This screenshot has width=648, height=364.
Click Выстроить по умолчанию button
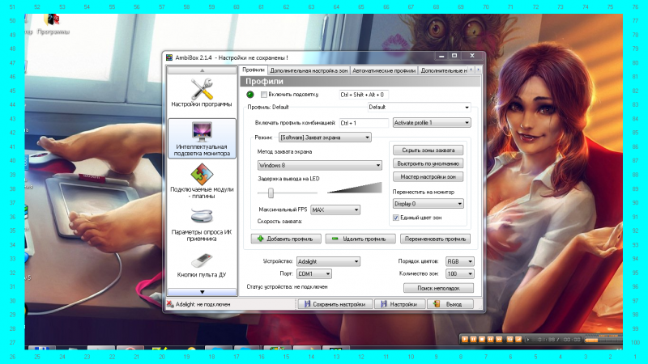click(x=428, y=163)
